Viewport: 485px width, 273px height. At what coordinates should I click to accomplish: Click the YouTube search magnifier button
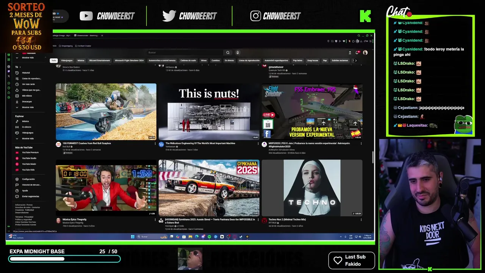(x=228, y=53)
